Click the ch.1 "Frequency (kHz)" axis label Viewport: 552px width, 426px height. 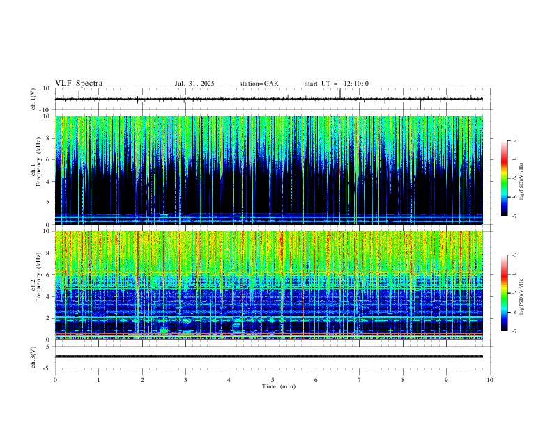(x=38, y=161)
